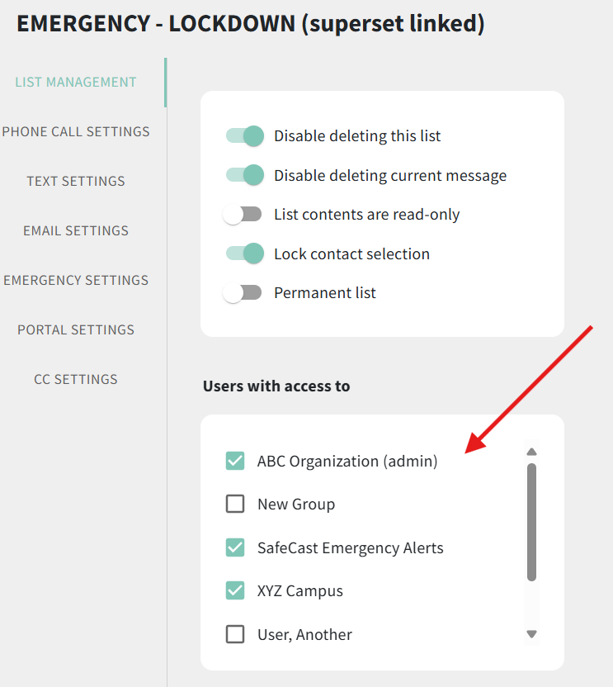Viewport: 613px width, 687px height.
Task: Check the New Group checkbox
Action: click(x=235, y=504)
